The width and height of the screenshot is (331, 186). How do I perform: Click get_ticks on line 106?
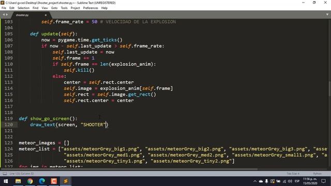(x=104, y=40)
